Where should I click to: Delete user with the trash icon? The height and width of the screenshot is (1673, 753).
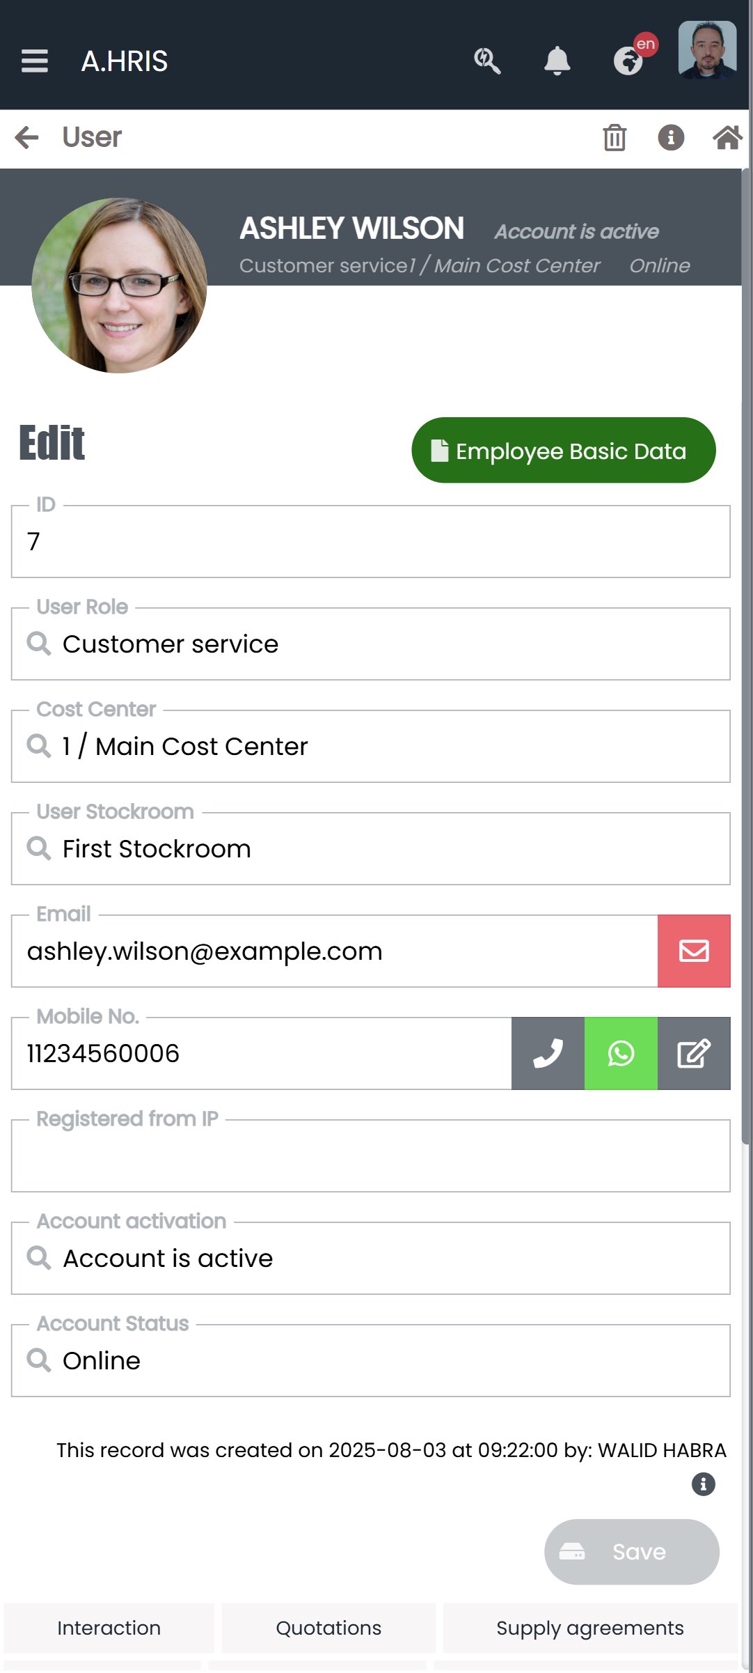click(615, 138)
